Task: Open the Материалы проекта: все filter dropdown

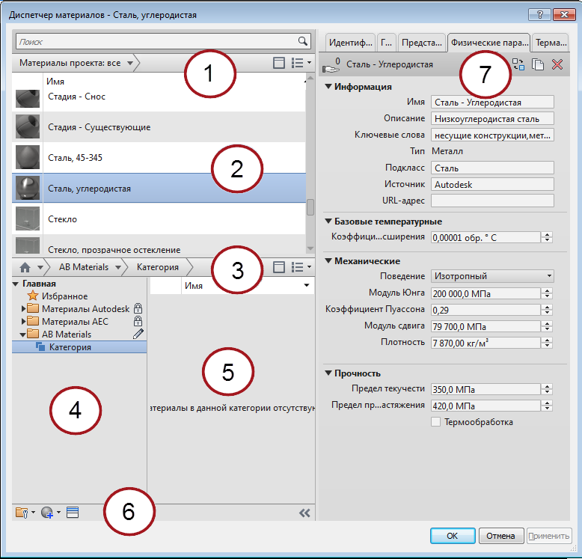Action: coord(130,63)
